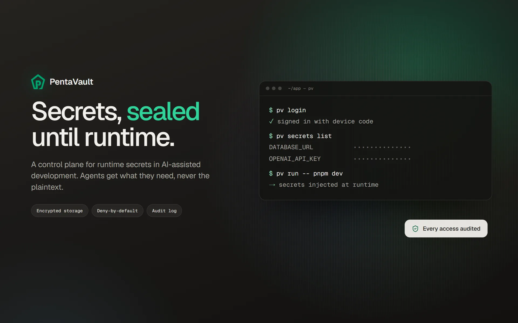The image size is (518, 323).
Task: Click the terminal title ~/app – pv
Action: coord(301,88)
